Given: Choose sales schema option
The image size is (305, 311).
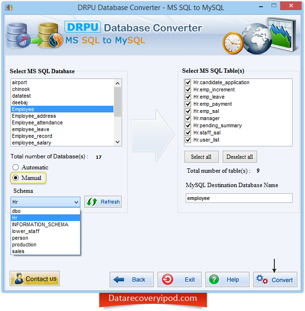Looking at the screenshot, I should click(x=45, y=251).
